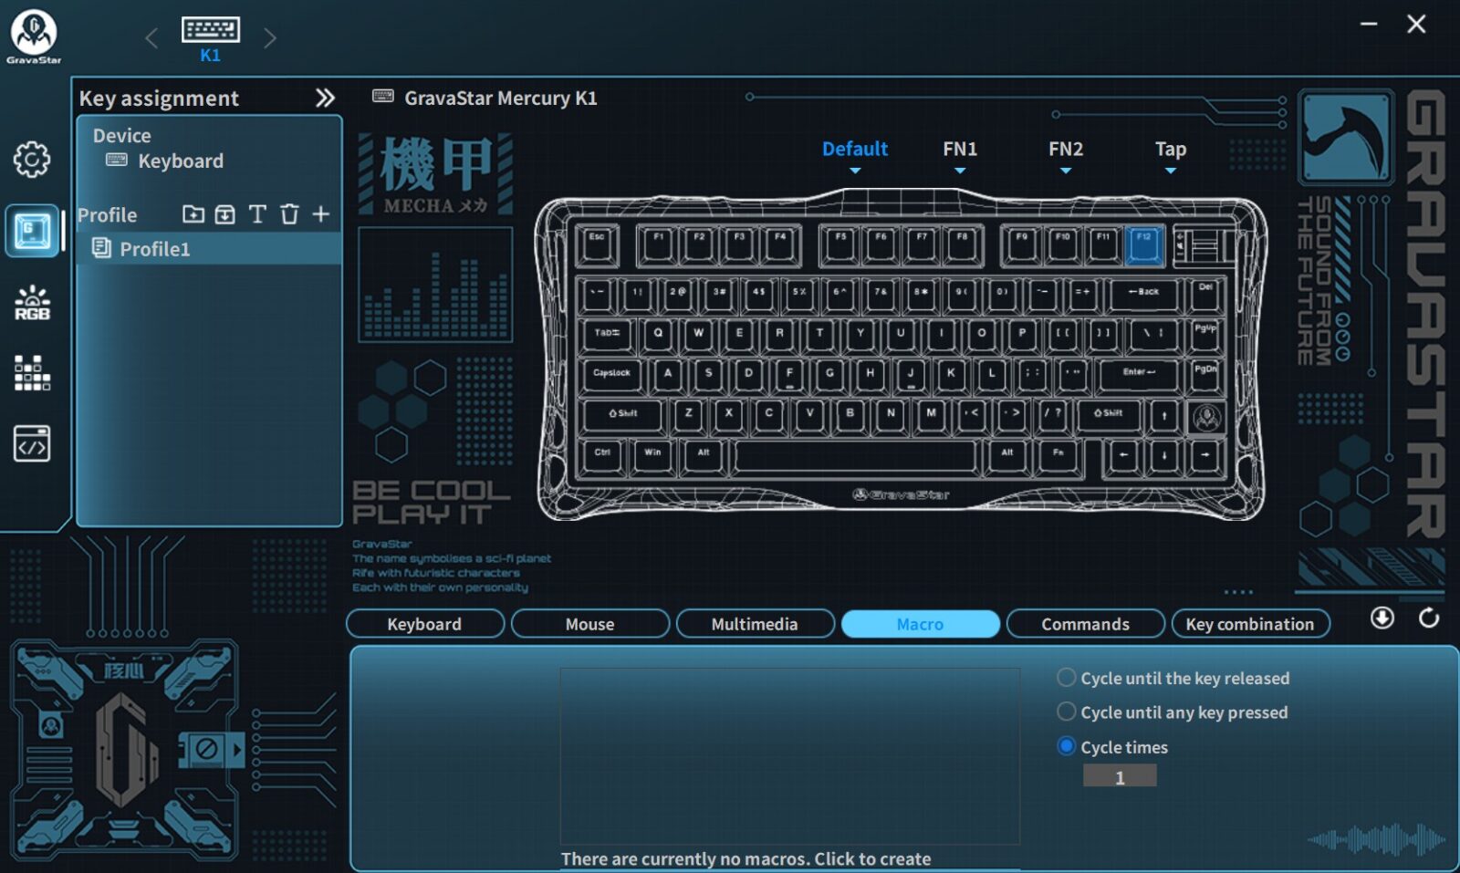The width and height of the screenshot is (1460, 873).
Task: Select Cycle until the key released
Action: (x=1066, y=678)
